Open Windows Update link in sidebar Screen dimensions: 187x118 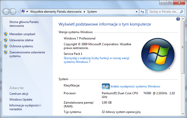(x=21, y=100)
